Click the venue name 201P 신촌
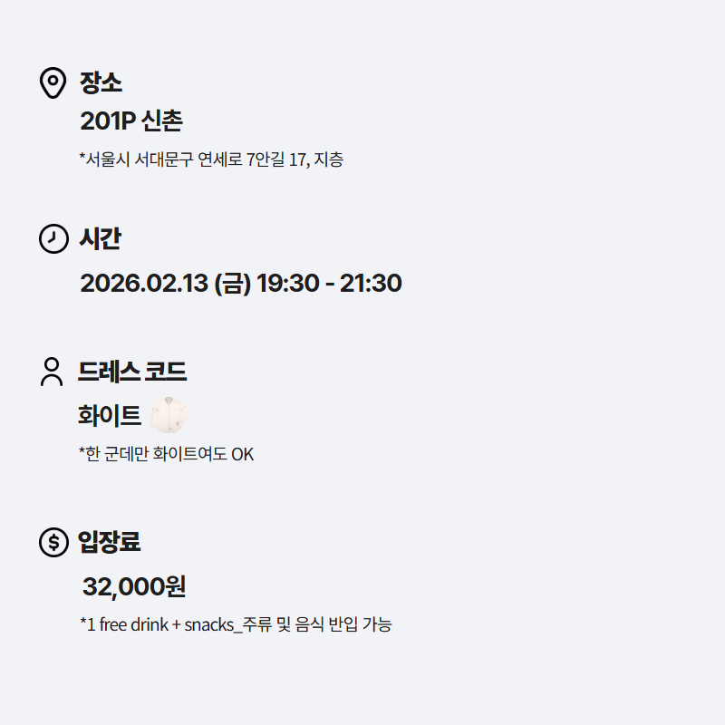 (131, 121)
